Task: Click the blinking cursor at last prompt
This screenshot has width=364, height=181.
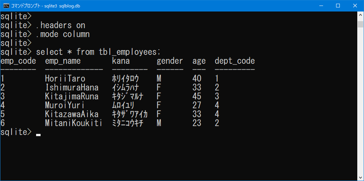Action: [38, 135]
